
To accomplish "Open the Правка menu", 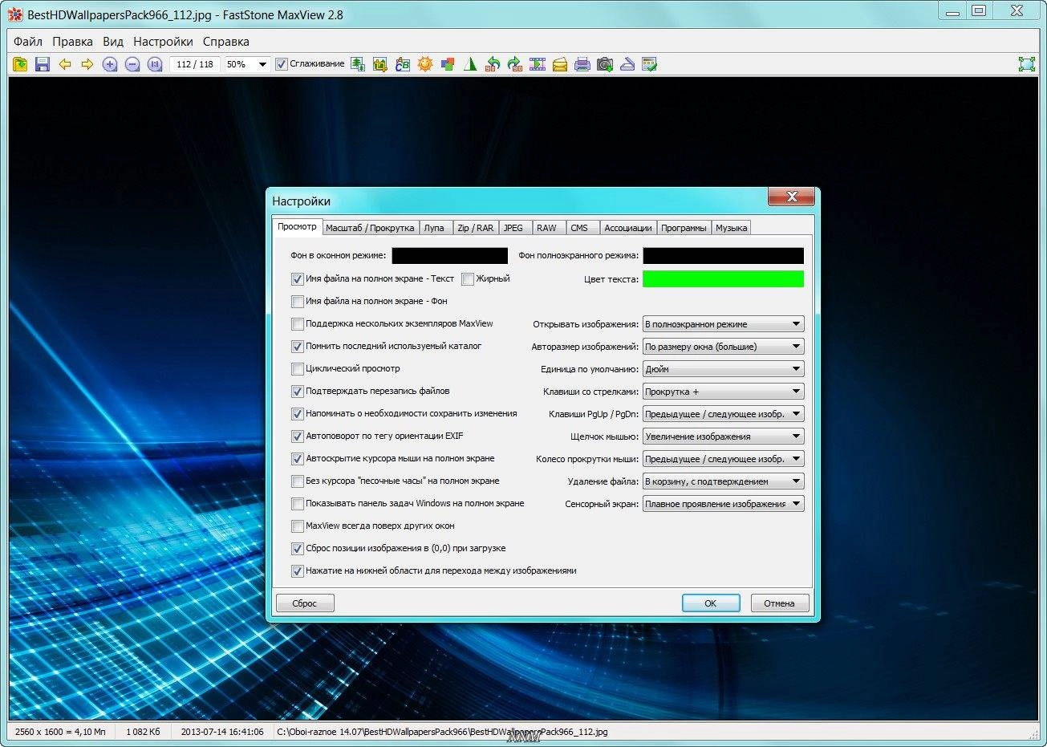I will pos(72,42).
